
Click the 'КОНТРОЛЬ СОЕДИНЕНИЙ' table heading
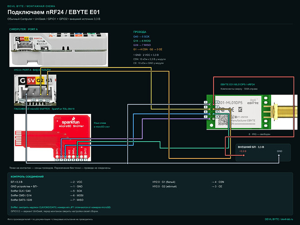pos(27,177)
